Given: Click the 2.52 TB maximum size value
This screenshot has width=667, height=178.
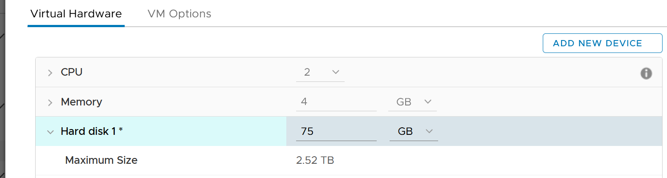Looking at the screenshot, I should pos(315,160).
